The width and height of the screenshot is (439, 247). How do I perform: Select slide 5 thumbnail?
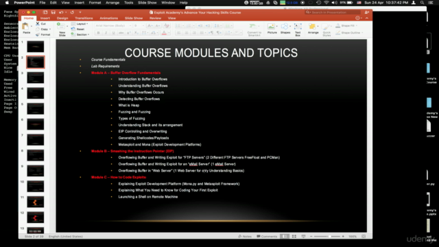(35, 108)
